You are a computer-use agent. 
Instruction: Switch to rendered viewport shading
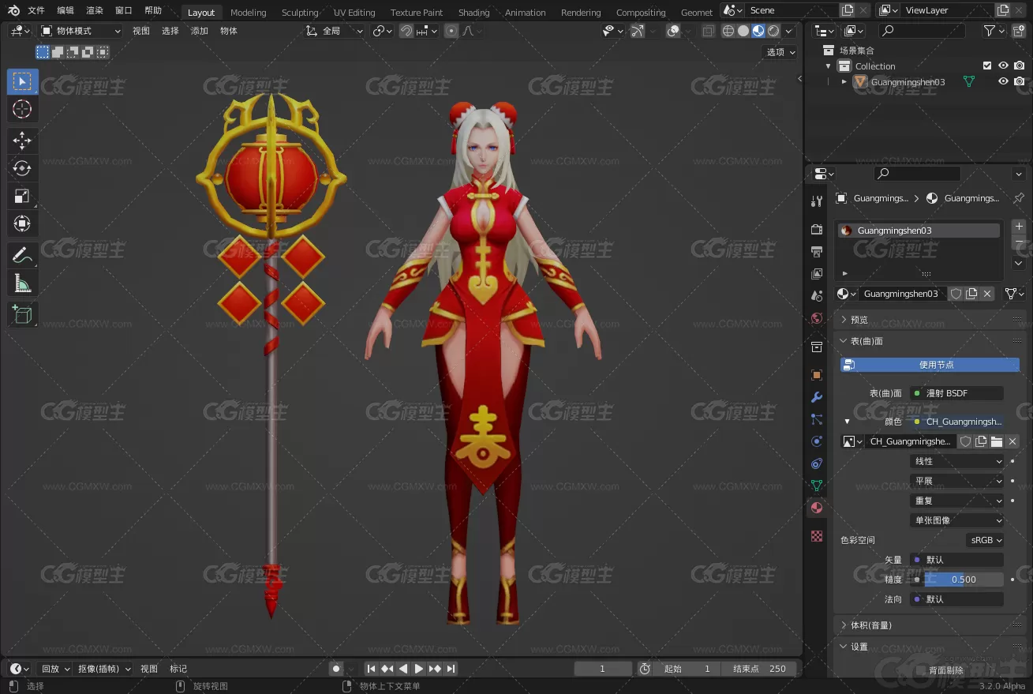[773, 31]
